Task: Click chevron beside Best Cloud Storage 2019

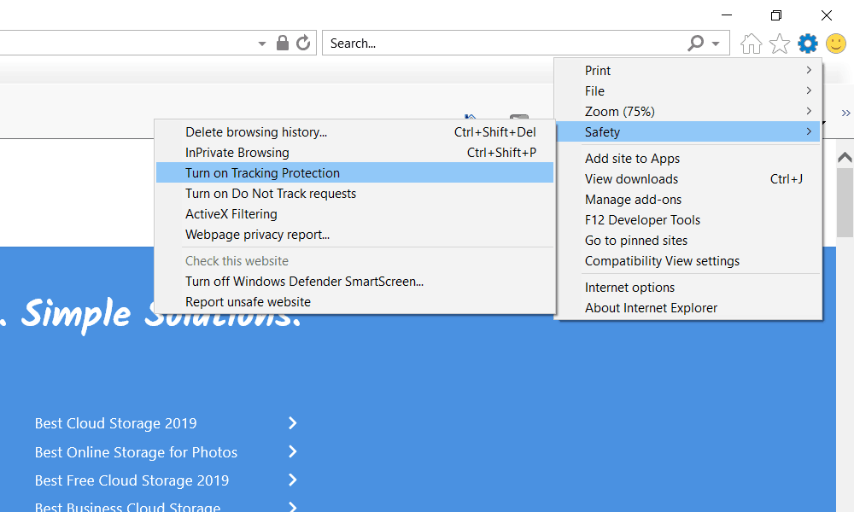Action: (292, 422)
